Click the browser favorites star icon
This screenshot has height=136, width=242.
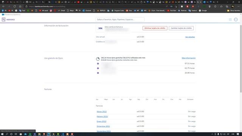tap(221, 6)
